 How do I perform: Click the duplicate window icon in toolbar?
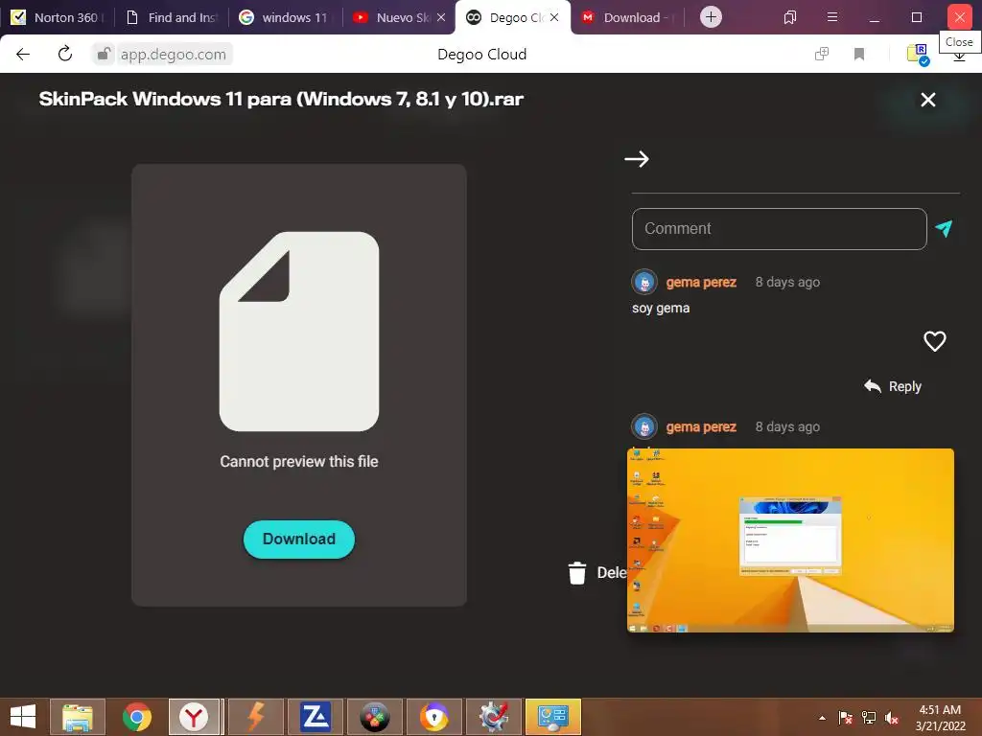[821, 54]
